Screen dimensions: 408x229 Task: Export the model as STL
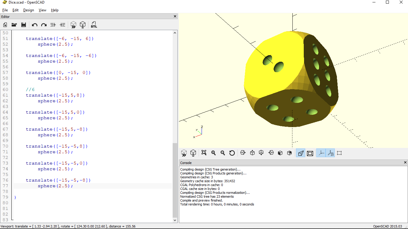(94, 25)
